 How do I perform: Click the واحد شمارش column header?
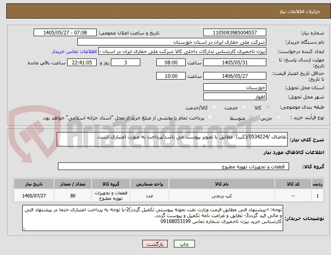(150, 184)
